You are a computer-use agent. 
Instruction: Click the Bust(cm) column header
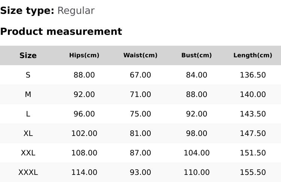(x=197, y=55)
